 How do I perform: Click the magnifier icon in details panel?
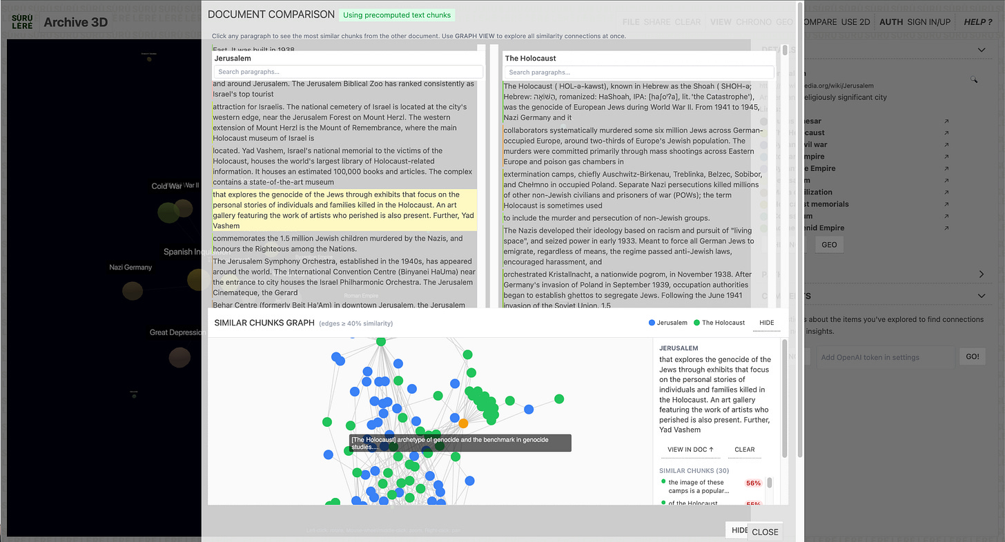click(x=974, y=79)
